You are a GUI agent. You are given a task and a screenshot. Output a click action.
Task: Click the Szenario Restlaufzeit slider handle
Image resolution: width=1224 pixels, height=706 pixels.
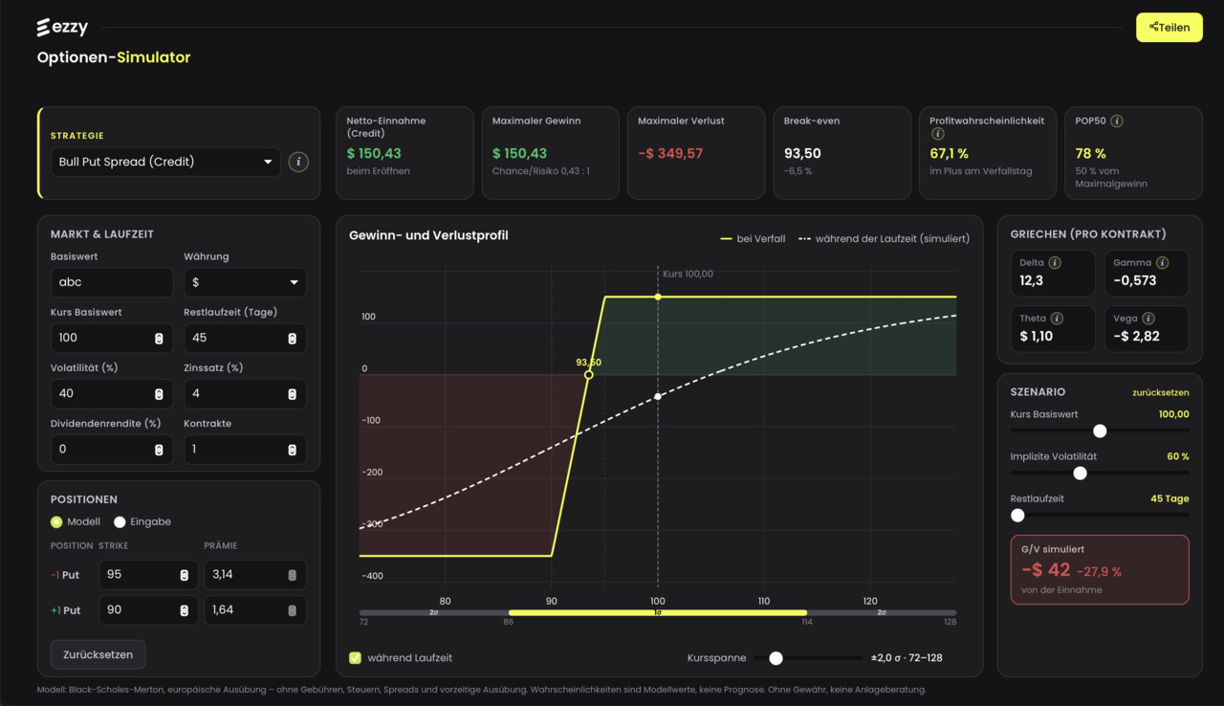(x=1017, y=516)
